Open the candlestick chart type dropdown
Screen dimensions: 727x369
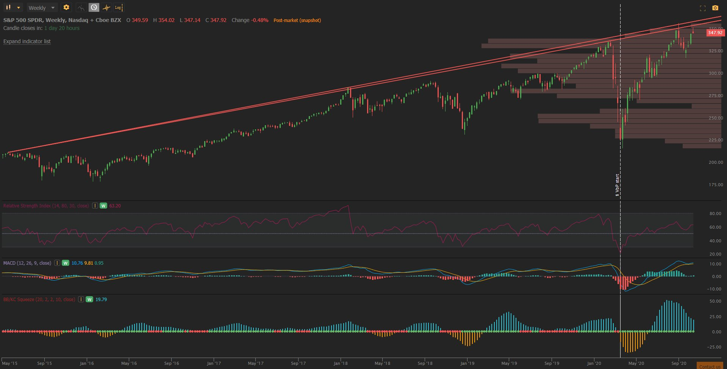click(13, 8)
